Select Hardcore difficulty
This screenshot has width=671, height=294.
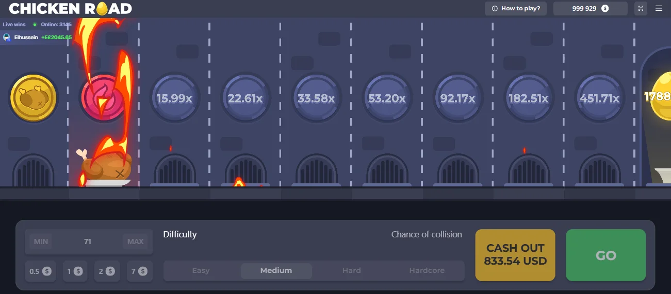pyautogui.click(x=427, y=270)
